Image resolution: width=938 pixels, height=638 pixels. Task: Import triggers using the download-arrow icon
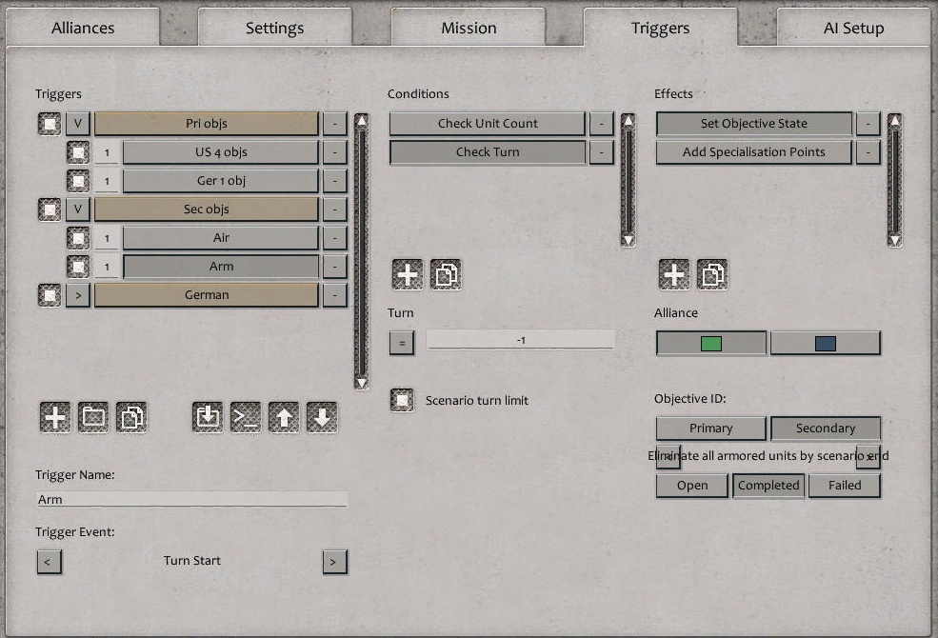[x=208, y=417]
